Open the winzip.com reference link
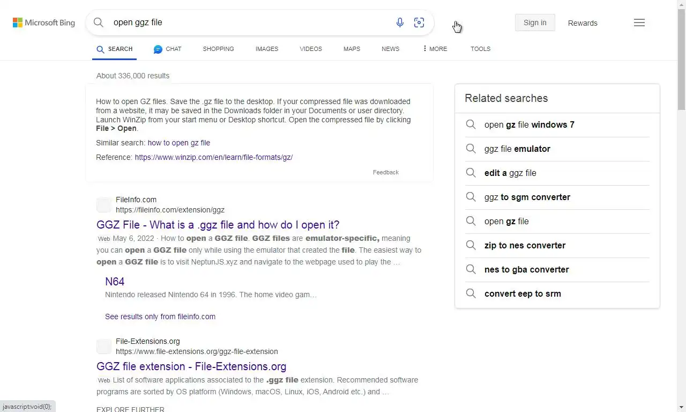The height and width of the screenshot is (412, 686). point(214,157)
